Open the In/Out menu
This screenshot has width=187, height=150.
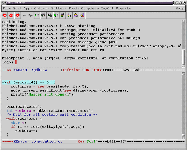point(107,8)
